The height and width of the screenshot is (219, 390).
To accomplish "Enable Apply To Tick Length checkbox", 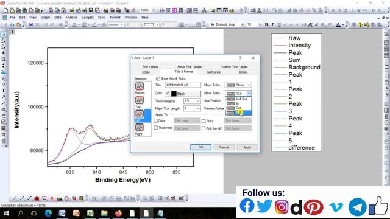I will click(204, 128).
